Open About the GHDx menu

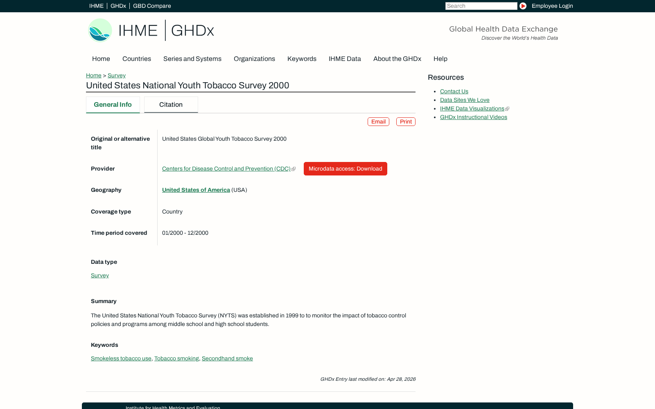point(397,58)
